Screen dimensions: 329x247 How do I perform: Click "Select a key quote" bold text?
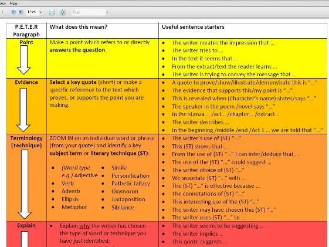(73, 82)
